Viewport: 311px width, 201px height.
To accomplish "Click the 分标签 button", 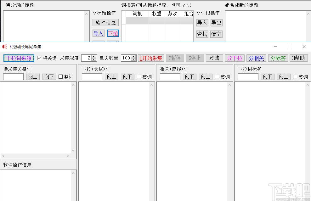I will [x=278, y=58].
